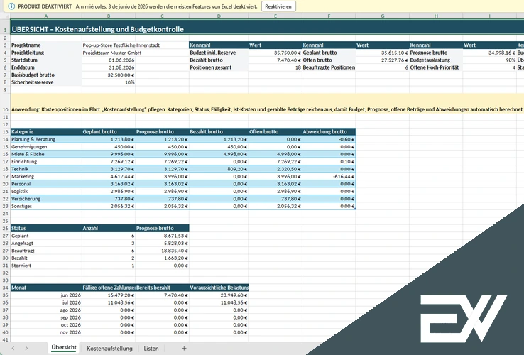The width and height of the screenshot is (524, 355).
Task: Select Offen brutto value 27.527,76 €
Action: 382,60
